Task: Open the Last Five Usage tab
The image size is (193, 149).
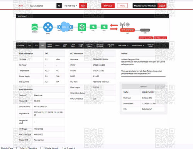Action: coord(89,46)
